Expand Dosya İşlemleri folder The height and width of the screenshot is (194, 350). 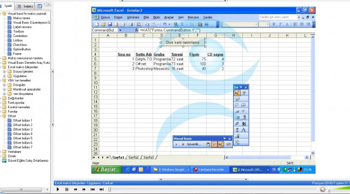(4, 72)
